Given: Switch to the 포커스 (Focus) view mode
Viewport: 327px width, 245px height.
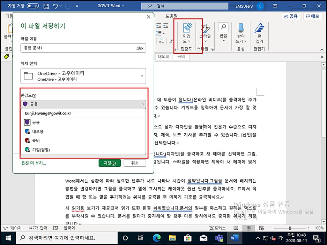Looking at the screenshot, I should [217, 228].
